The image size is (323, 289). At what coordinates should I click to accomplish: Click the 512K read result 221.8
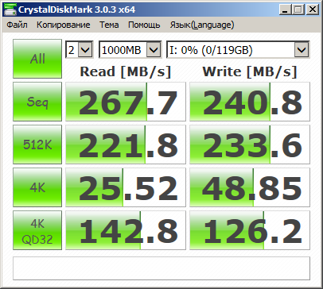click(x=126, y=144)
